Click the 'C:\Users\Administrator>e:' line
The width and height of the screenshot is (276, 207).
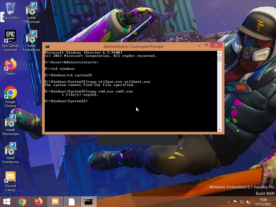(71, 62)
